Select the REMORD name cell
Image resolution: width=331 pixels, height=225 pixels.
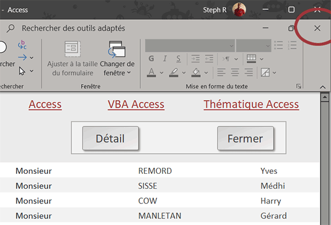(155, 171)
